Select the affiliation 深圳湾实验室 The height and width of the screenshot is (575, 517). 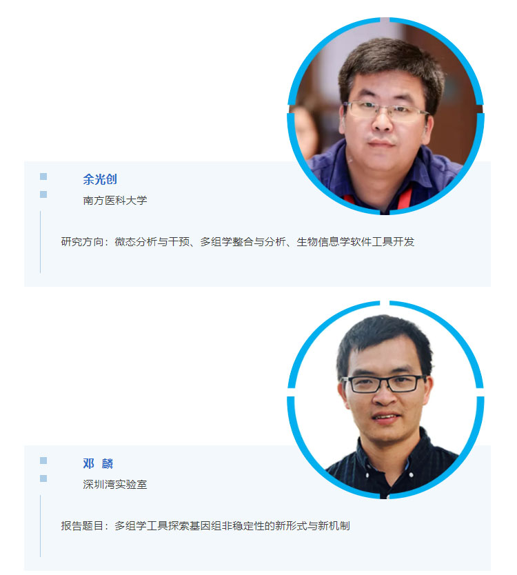[x=114, y=485]
